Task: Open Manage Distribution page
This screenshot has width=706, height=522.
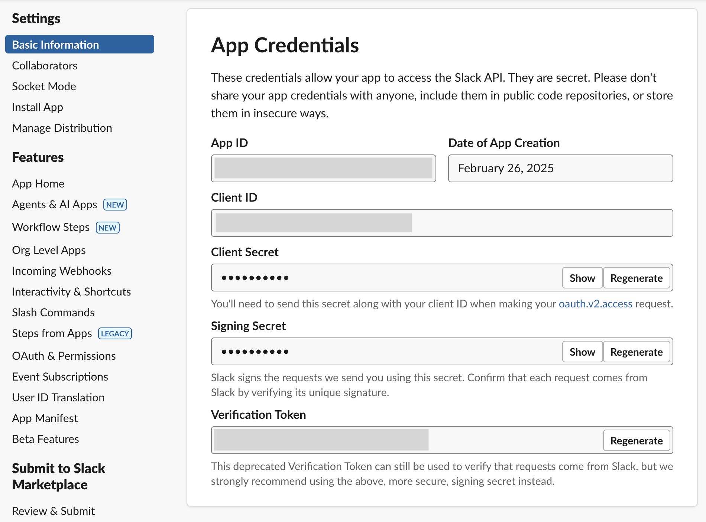Action: point(62,128)
